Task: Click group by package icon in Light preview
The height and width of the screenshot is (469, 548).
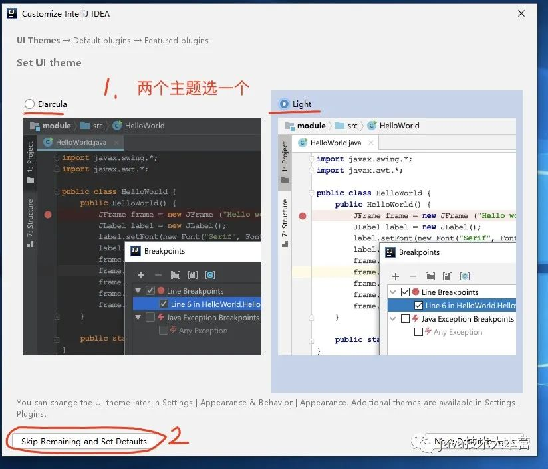Action: [430, 276]
